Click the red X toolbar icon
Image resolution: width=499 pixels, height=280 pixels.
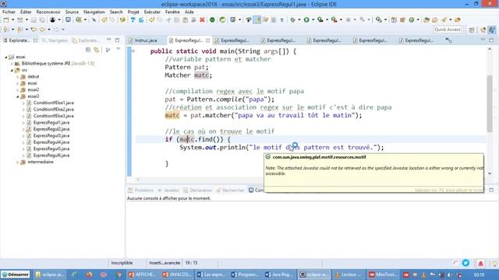tap(202, 19)
